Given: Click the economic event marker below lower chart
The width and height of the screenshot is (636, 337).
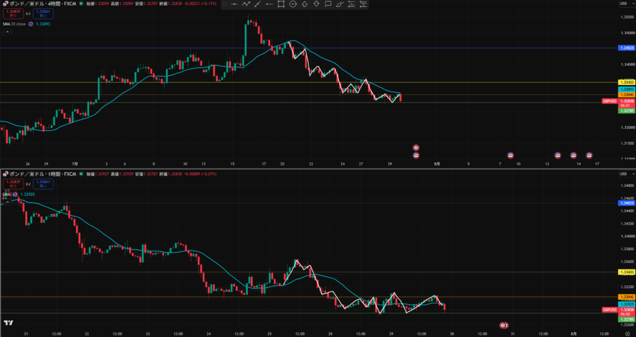Looking at the screenshot, I should [503, 325].
